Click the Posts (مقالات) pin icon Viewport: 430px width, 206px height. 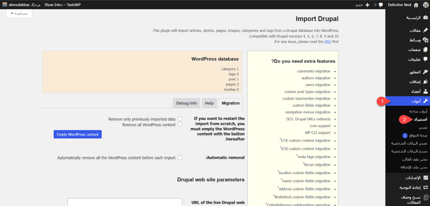click(425, 31)
